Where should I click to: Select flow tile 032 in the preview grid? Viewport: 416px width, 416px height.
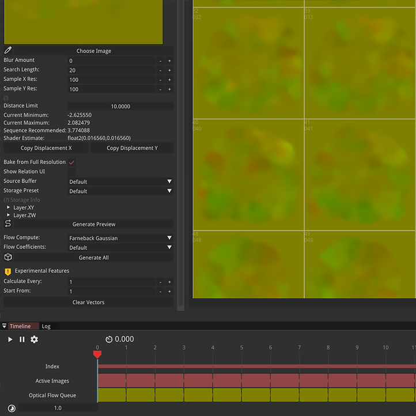pyautogui.click(x=248, y=63)
